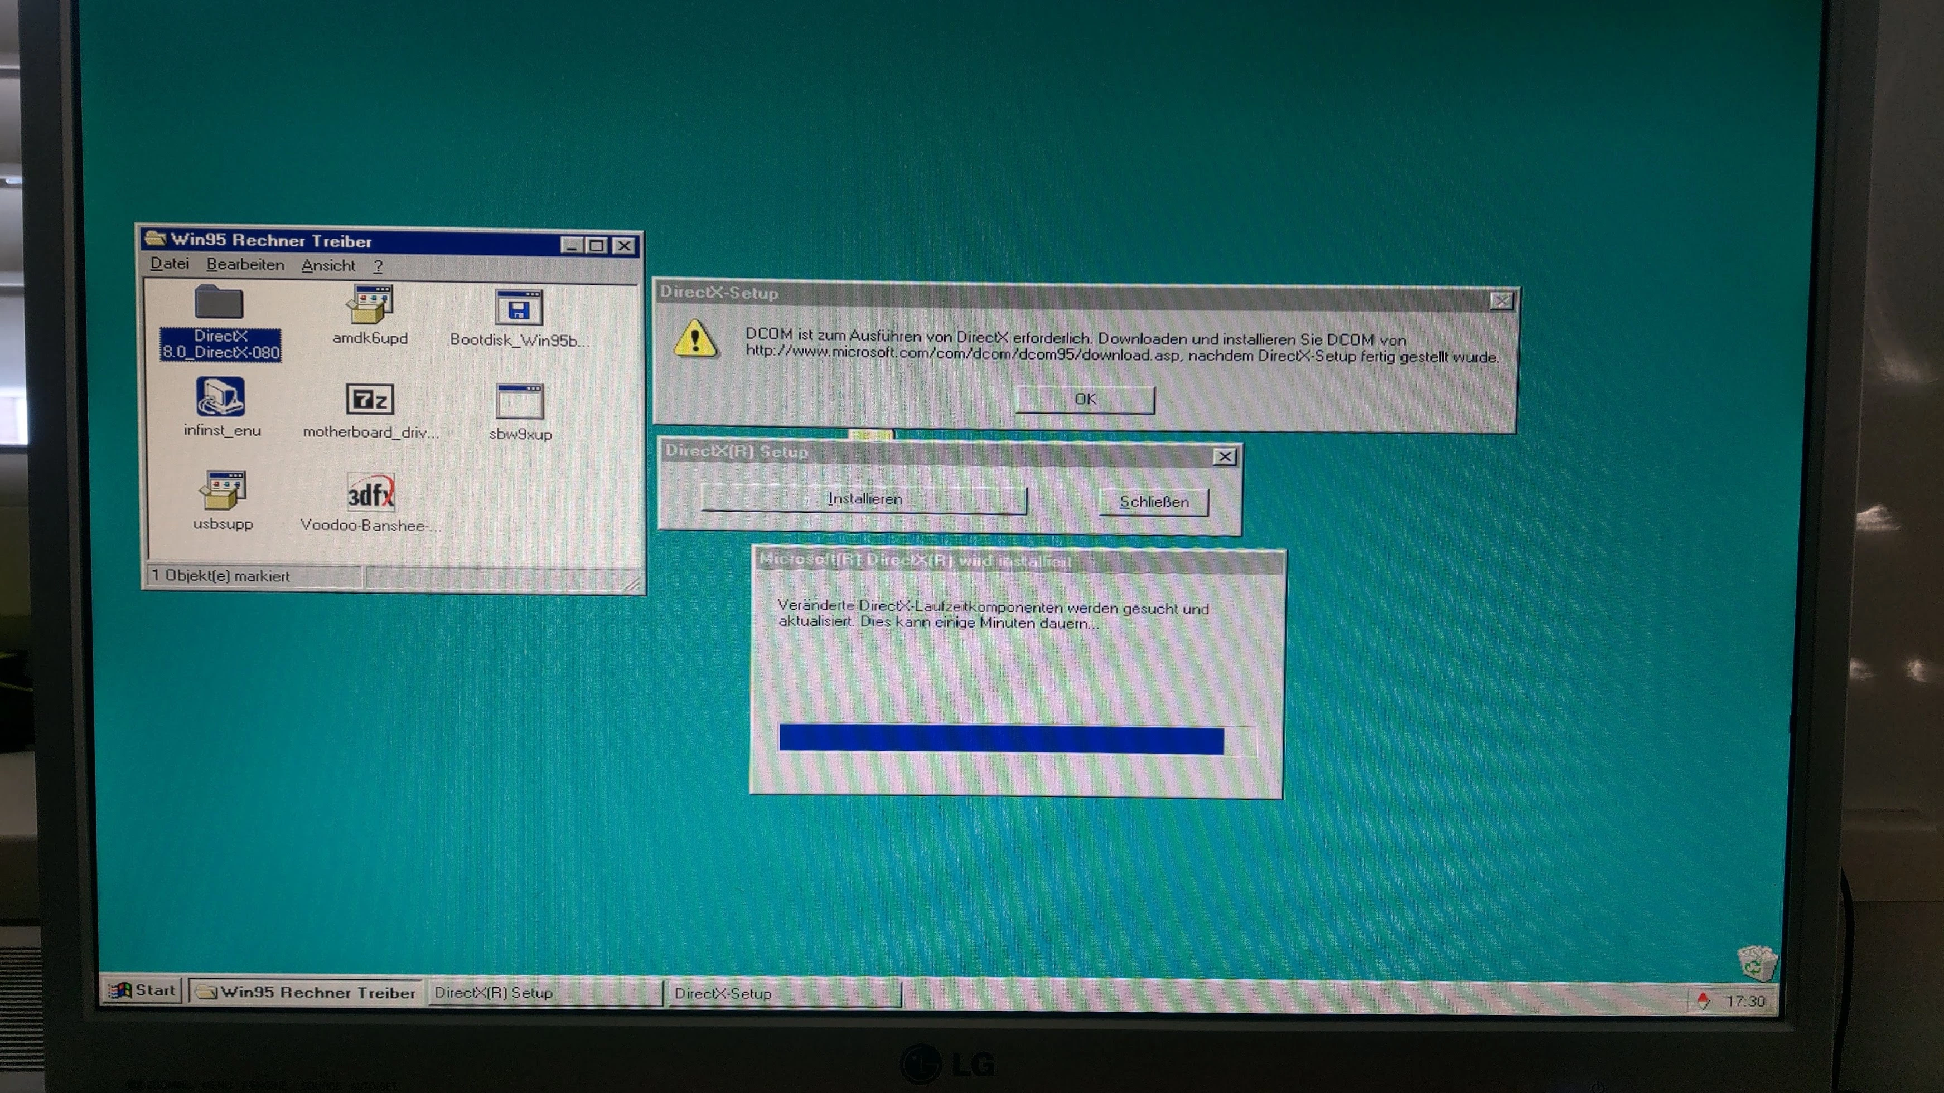
Task: Click the warning icon in DirectX-Setup dialog
Action: (695, 339)
